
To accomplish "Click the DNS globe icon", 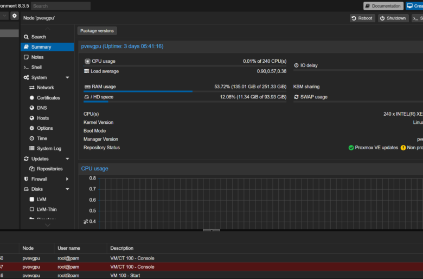I will [x=32, y=108].
